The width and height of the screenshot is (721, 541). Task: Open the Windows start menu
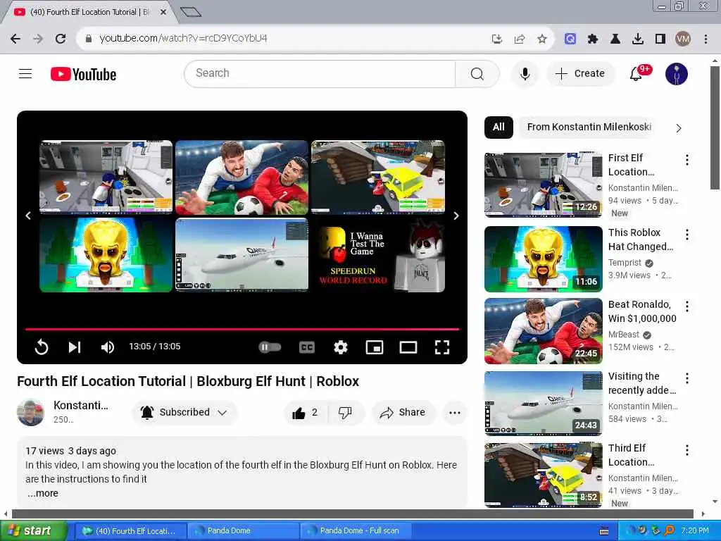(33, 531)
